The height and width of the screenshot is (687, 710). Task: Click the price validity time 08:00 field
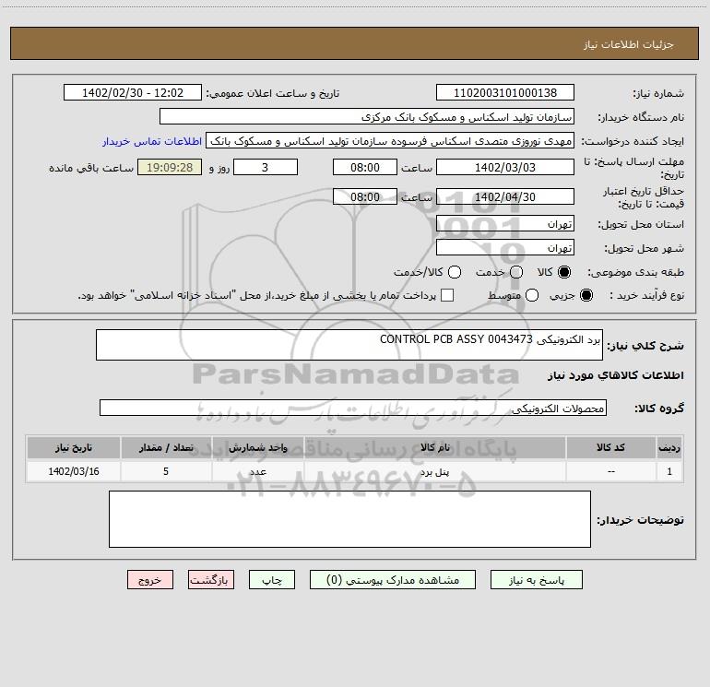(x=365, y=196)
